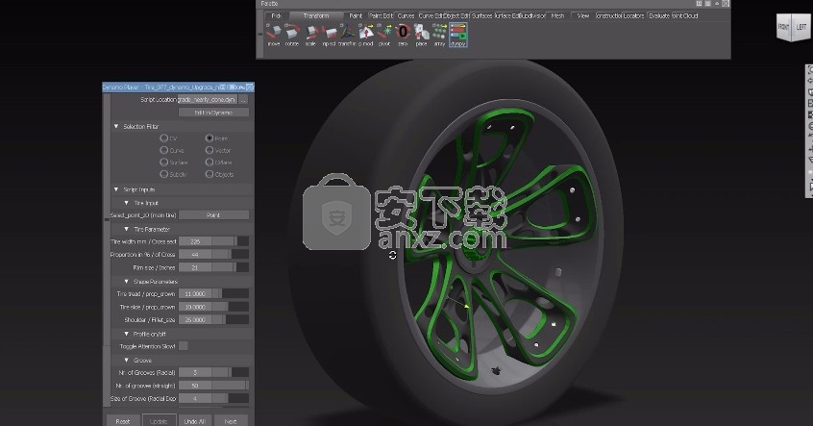Screen dimensions: 813x426
Task: Toggle the Attention Slow checkbox
Action: pos(184,346)
